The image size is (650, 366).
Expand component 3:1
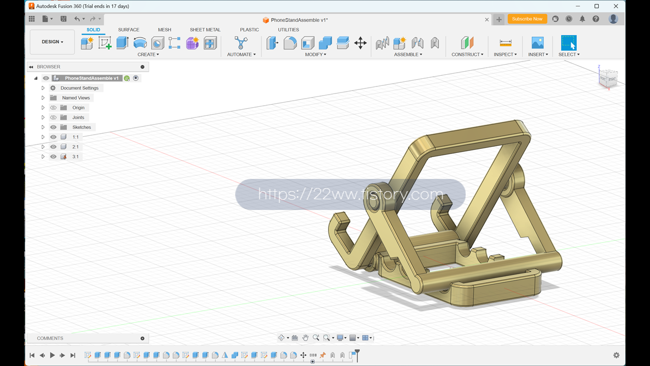click(x=43, y=157)
